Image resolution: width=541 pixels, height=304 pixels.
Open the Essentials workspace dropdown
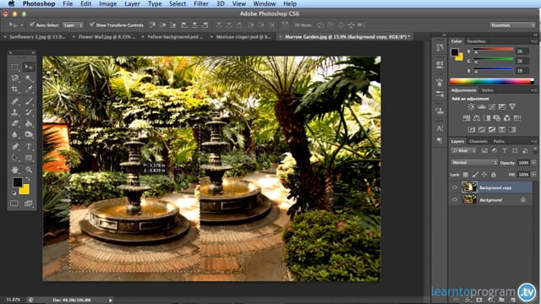(512, 25)
